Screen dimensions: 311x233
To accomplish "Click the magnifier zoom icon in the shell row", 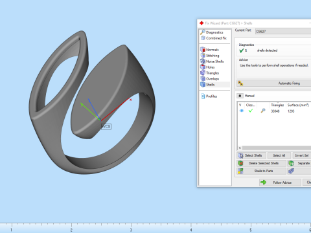I will pos(263,111).
